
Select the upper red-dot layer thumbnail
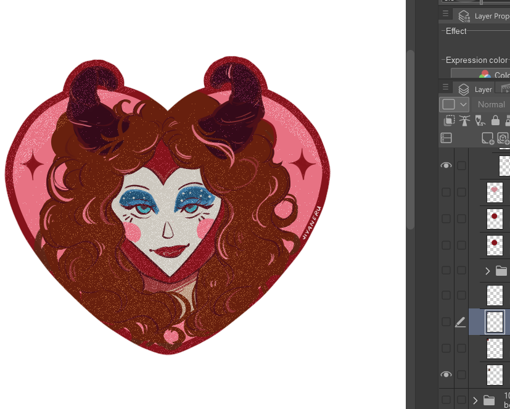point(495,218)
